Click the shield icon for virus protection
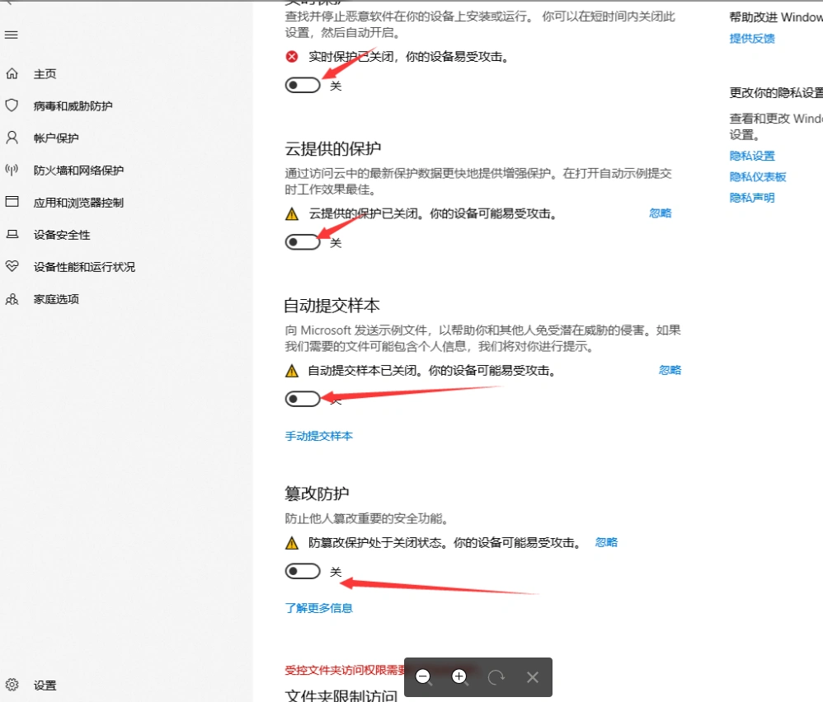 coord(12,105)
